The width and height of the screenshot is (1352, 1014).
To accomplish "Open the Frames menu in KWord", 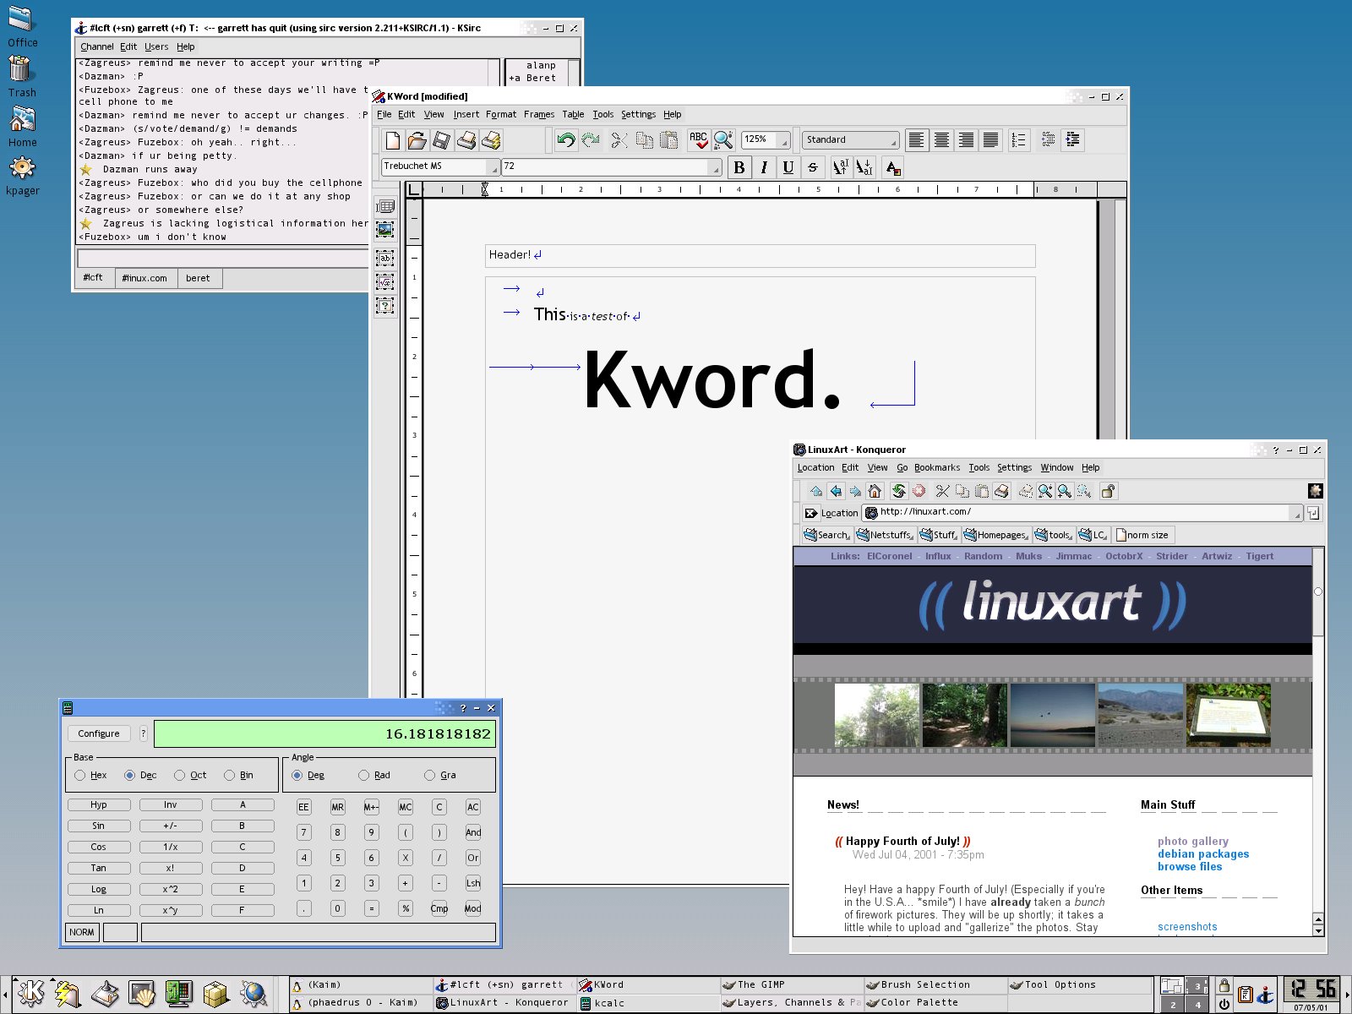I will pyautogui.click(x=538, y=114).
